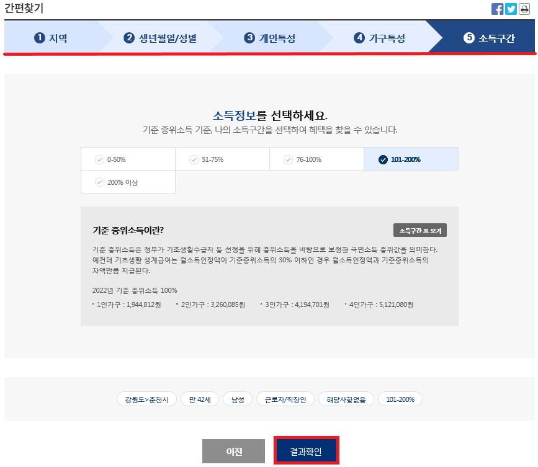Viewport: 538px width, 467px height.
Task: Select step 4 가구특성 tab
Action: point(379,38)
